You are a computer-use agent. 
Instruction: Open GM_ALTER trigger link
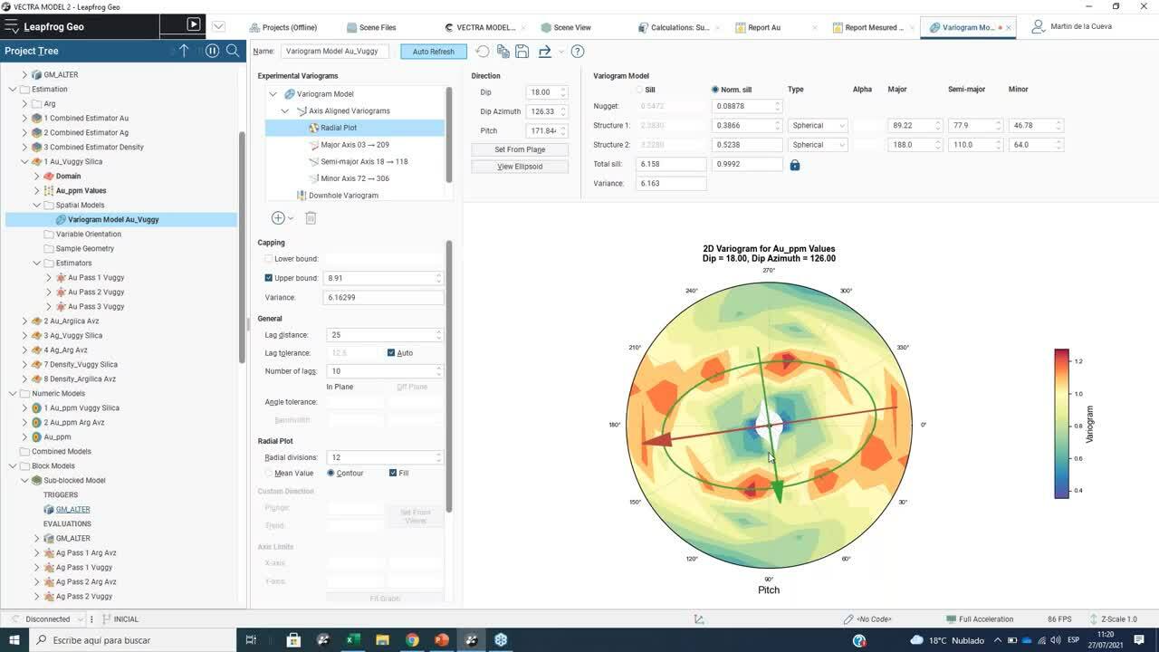(72, 510)
